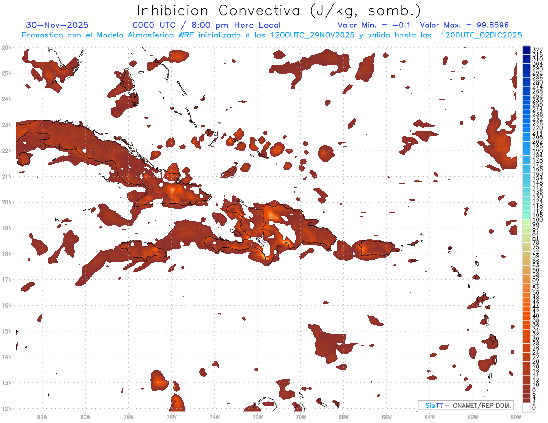Click the "1200UTC_29NOV2025" initialization time
This screenshot has width=548, height=423.
tap(313, 35)
